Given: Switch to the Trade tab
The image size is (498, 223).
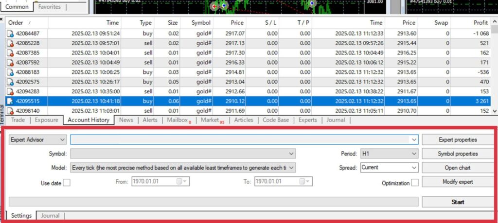Looking at the screenshot, I should click(x=18, y=120).
